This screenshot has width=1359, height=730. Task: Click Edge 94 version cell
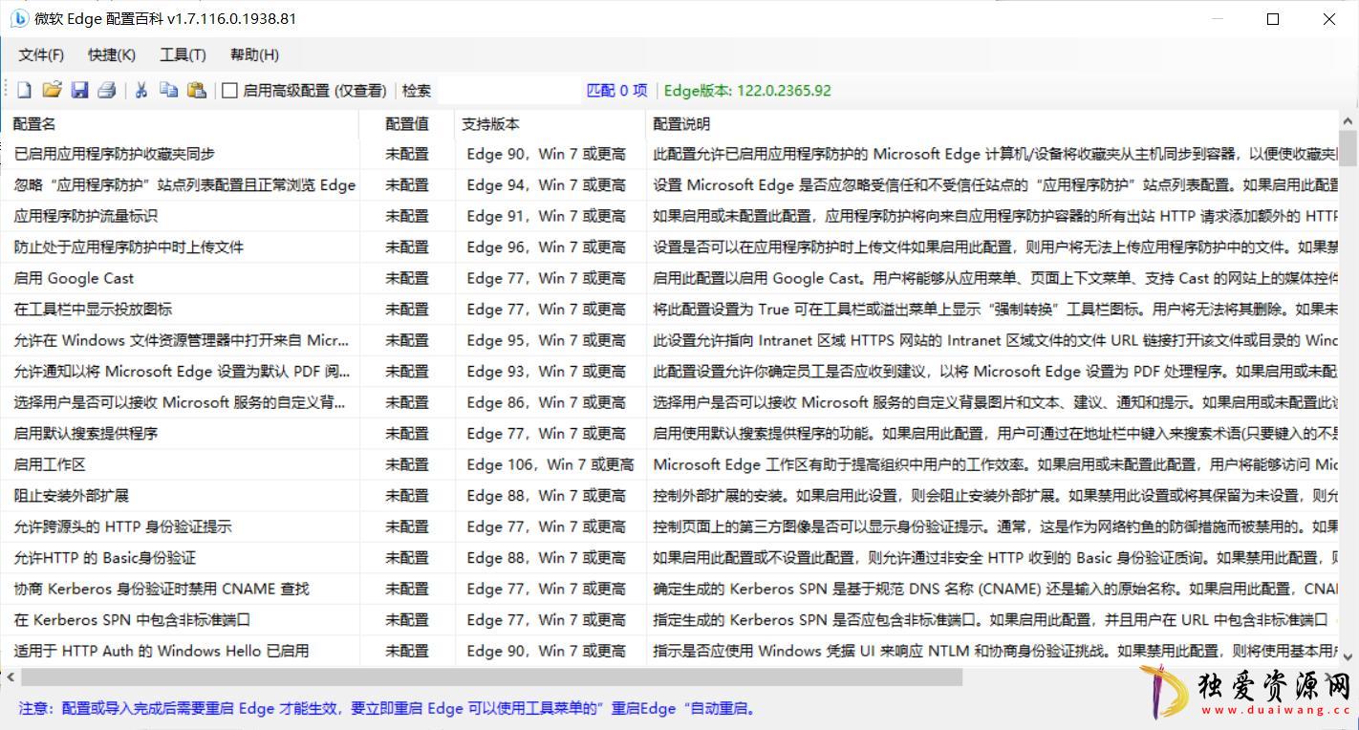point(547,185)
